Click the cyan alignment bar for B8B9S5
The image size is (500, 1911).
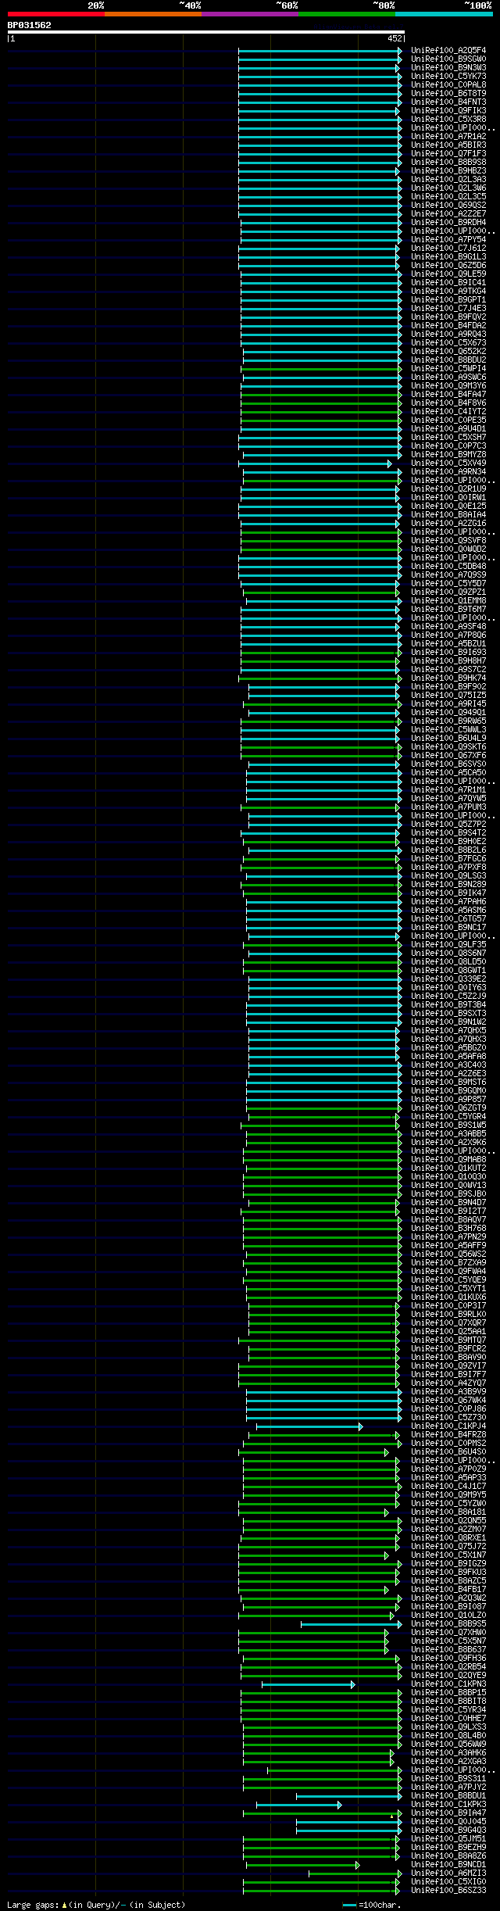352,1625
